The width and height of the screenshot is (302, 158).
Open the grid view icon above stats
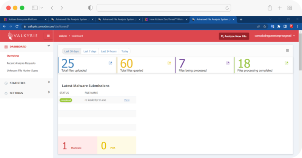[287, 50]
